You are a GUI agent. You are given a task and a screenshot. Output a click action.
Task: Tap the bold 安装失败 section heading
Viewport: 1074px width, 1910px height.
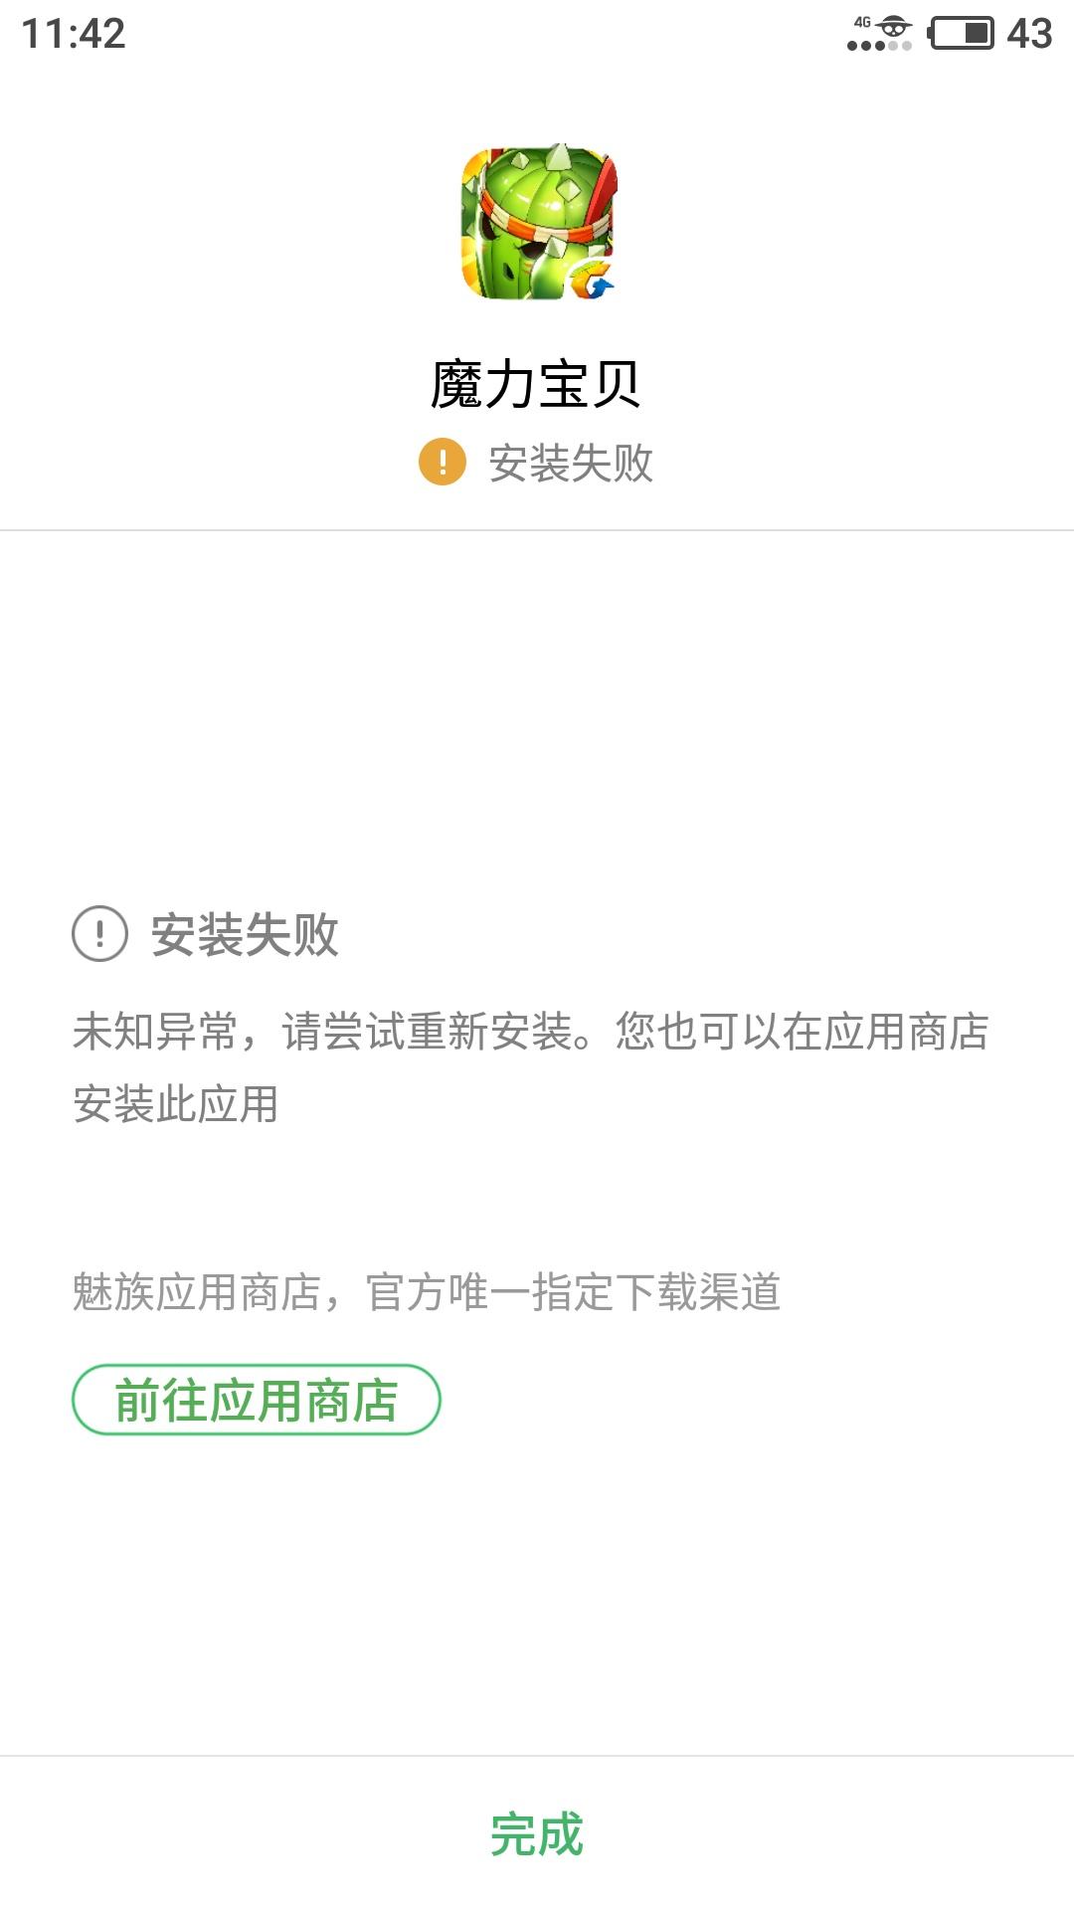click(x=245, y=935)
